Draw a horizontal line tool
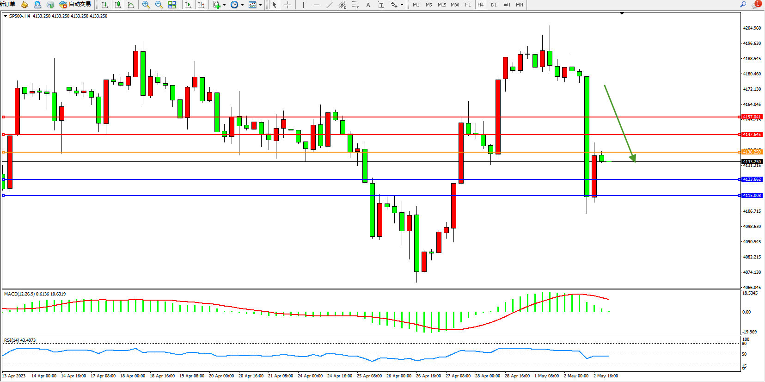 (x=316, y=5)
